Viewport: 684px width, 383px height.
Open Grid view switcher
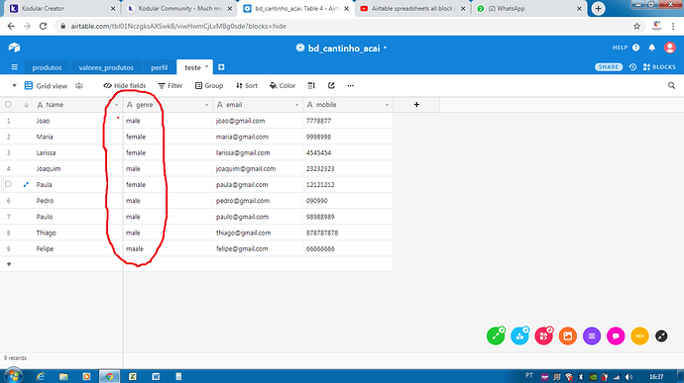(46, 86)
